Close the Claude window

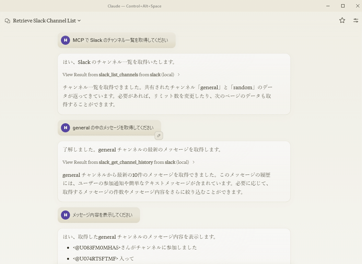[x=357, y=6]
